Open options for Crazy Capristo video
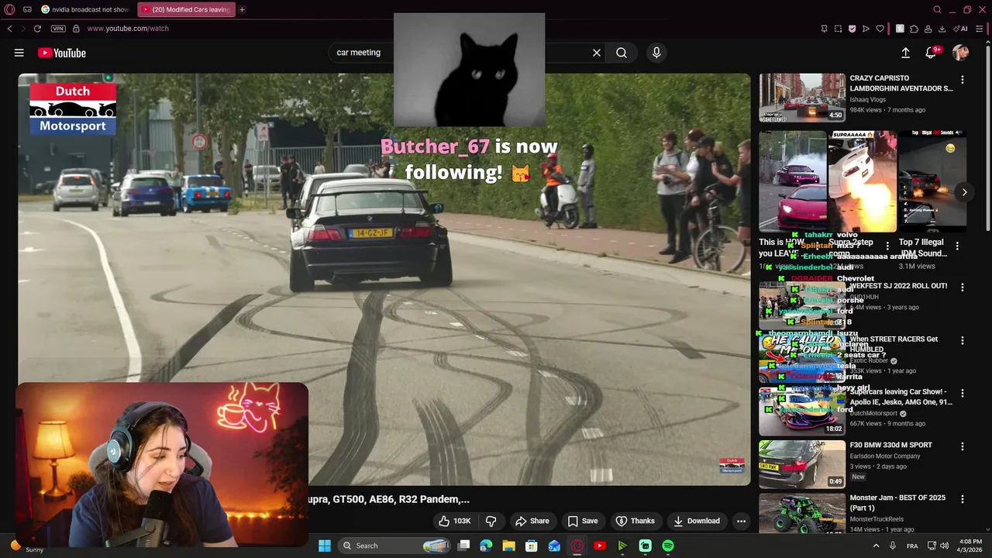This screenshot has width=992, height=558. point(963,80)
